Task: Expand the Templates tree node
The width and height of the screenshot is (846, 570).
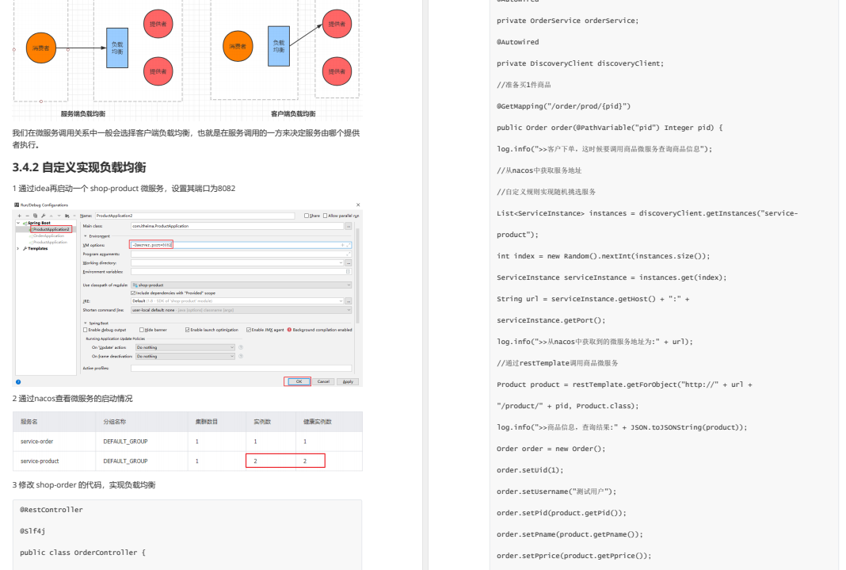Action: [x=18, y=249]
